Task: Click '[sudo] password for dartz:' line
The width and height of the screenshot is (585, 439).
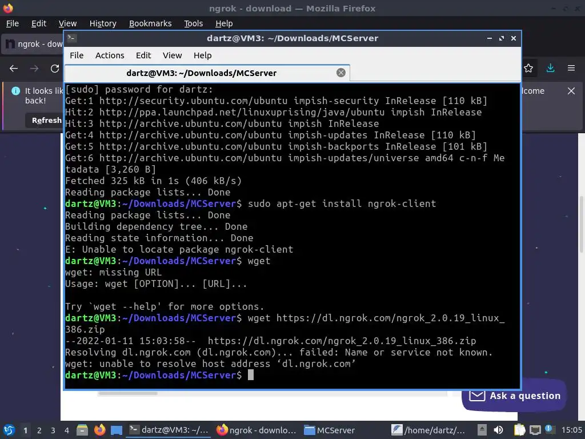Action: point(139,90)
